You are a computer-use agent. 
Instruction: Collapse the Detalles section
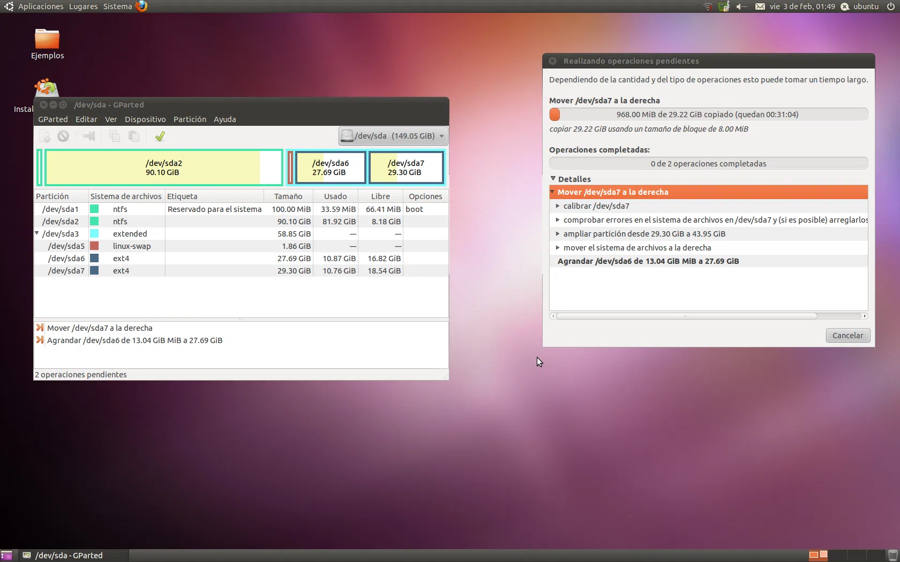553,179
